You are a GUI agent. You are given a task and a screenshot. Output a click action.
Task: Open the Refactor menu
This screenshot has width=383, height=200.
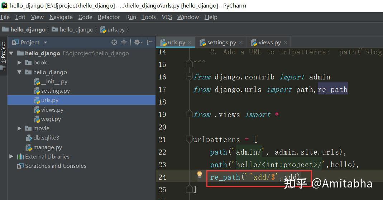point(109,17)
